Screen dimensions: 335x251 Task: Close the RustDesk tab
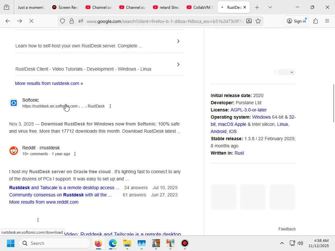245,7
